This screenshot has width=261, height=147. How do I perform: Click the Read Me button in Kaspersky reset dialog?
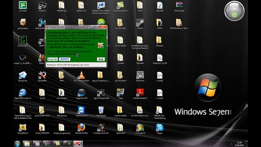(x=53, y=59)
